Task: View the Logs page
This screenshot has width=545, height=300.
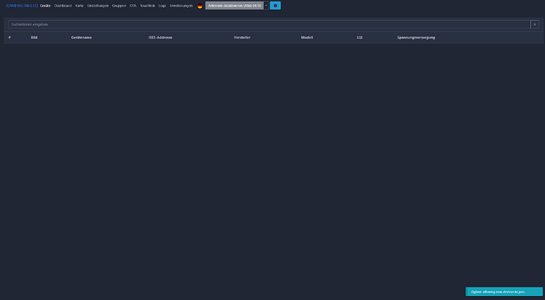Action: point(163,6)
